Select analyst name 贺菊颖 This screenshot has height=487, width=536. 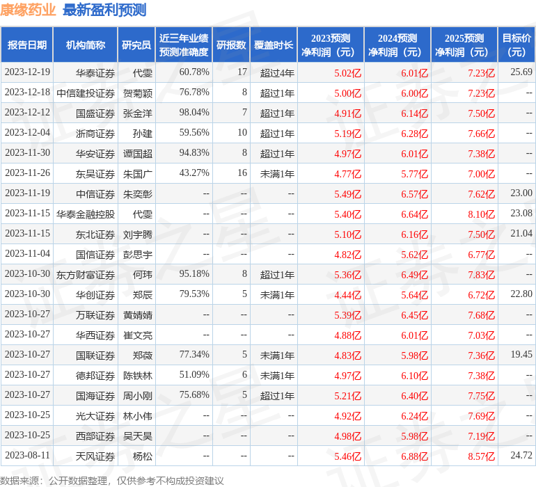point(138,93)
